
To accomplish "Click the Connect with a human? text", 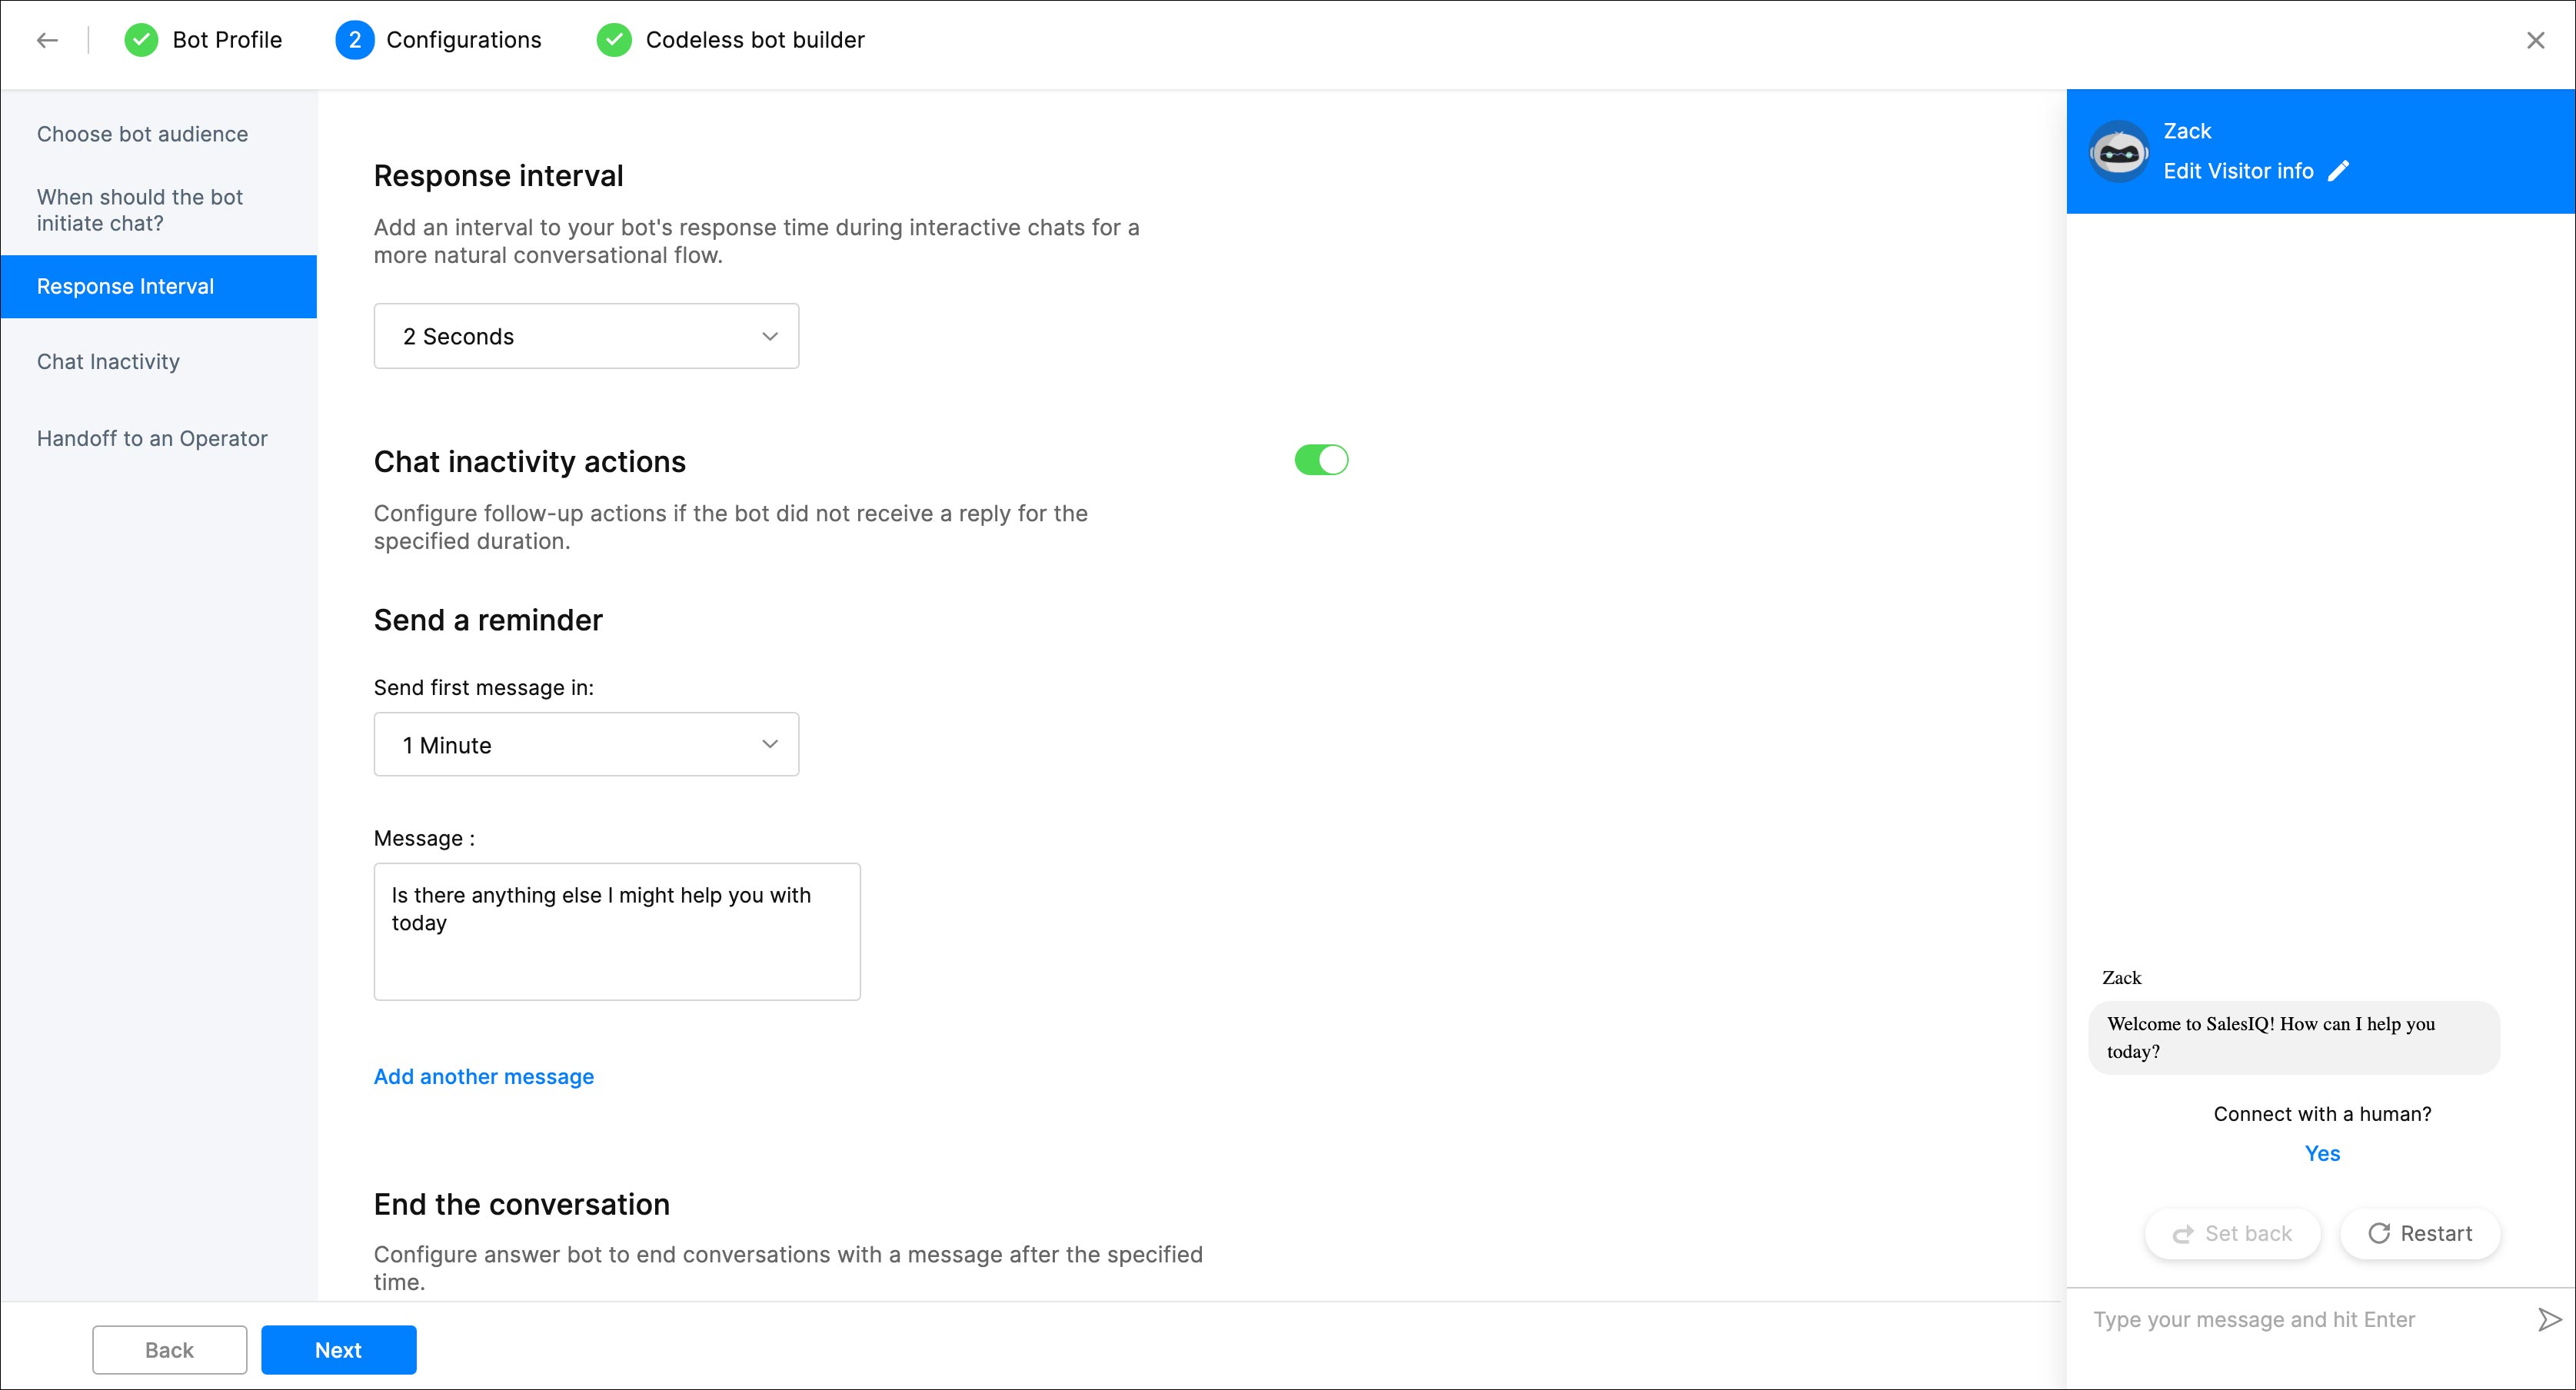I will [2322, 1114].
